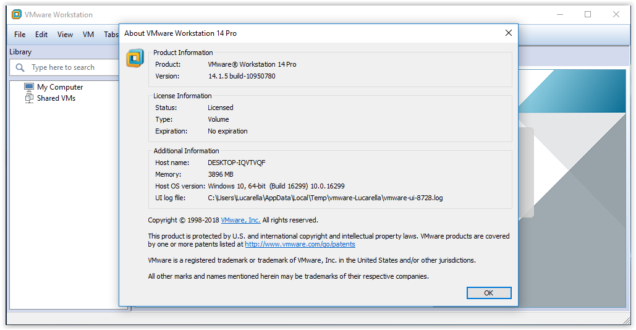636x330 pixels.
Task: Close the VMware Workstation main window
Action: (x=616, y=15)
